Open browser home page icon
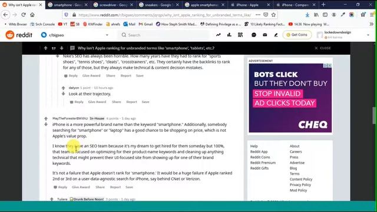This screenshot has width=377, height=212. coord(32,15)
